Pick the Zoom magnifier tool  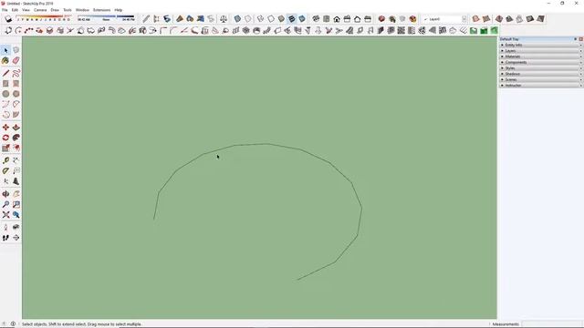(5, 204)
